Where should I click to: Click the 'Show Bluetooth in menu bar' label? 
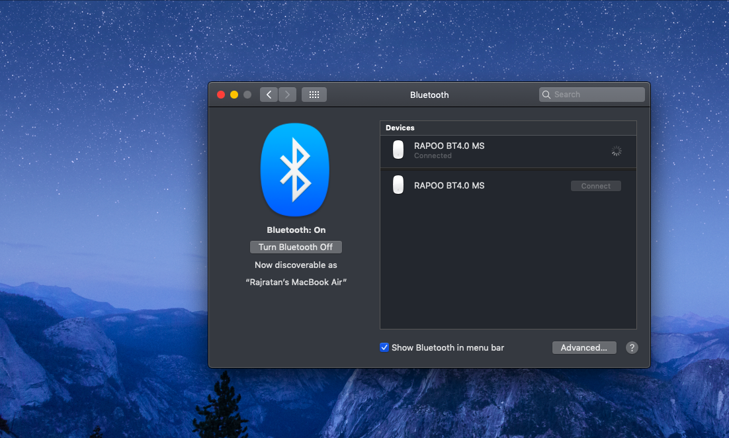tap(448, 348)
